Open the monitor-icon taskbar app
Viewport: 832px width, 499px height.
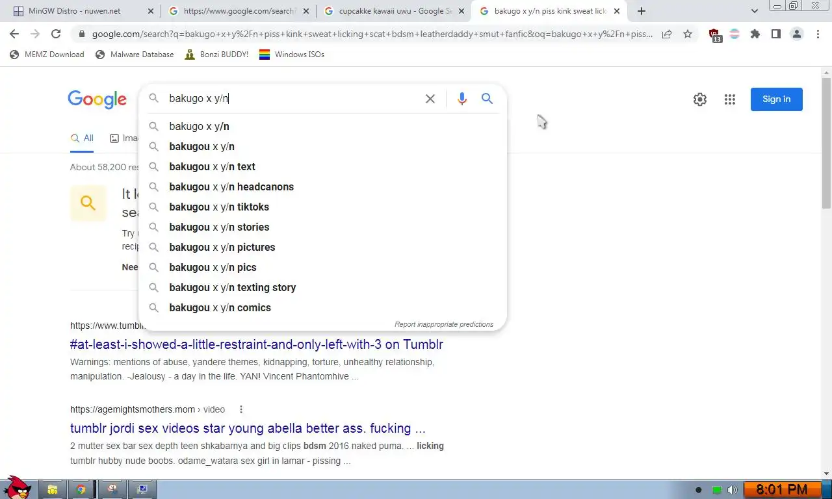tap(142, 489)
